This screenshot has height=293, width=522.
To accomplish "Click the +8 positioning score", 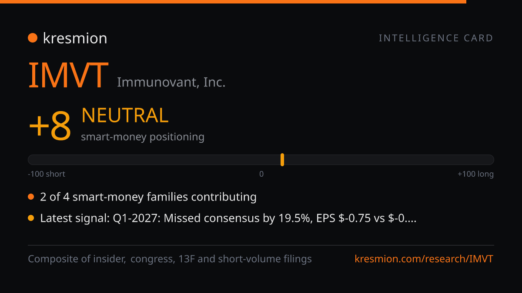I will (x=50, y=126).
